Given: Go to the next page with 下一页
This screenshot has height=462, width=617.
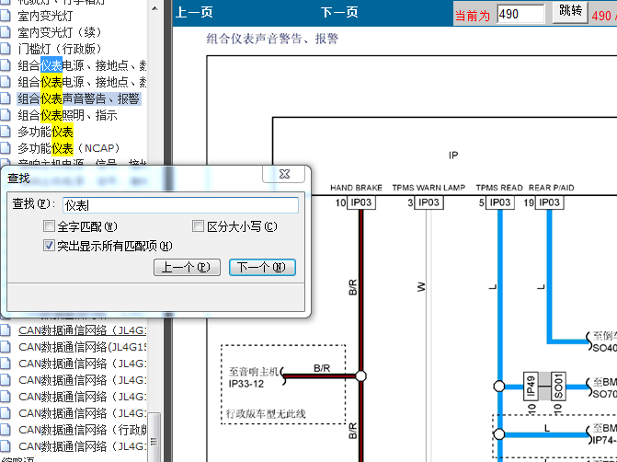Looking at the screenshot, I should point(339,12).
